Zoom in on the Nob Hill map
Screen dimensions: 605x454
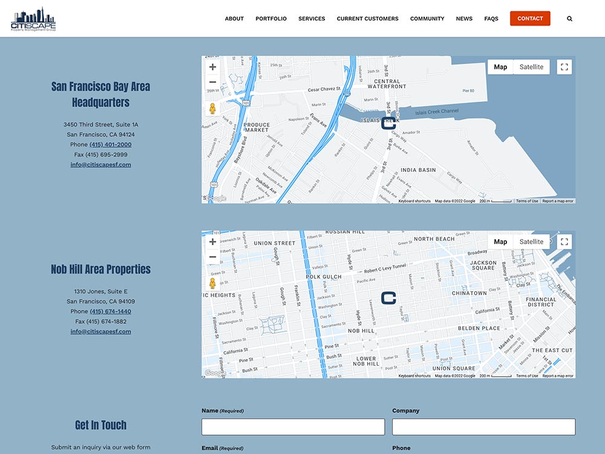click(212, 242)
